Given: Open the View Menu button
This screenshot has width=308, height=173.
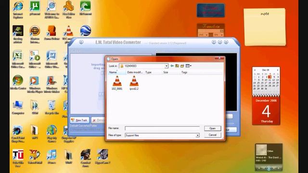Looking at the screenshot, I should tap(188, 66).
